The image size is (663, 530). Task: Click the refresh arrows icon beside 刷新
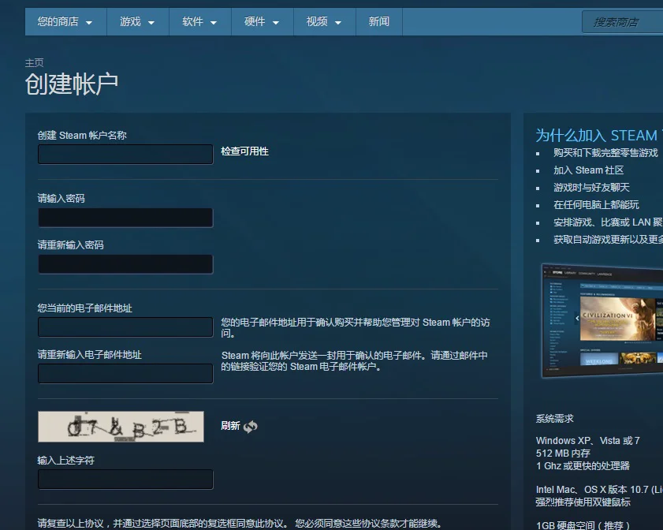point(251,427)
